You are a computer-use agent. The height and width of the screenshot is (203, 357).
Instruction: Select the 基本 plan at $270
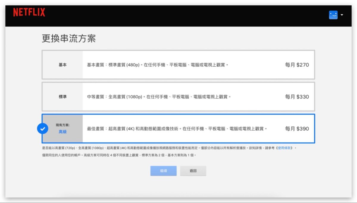click(x=178, y=65)
